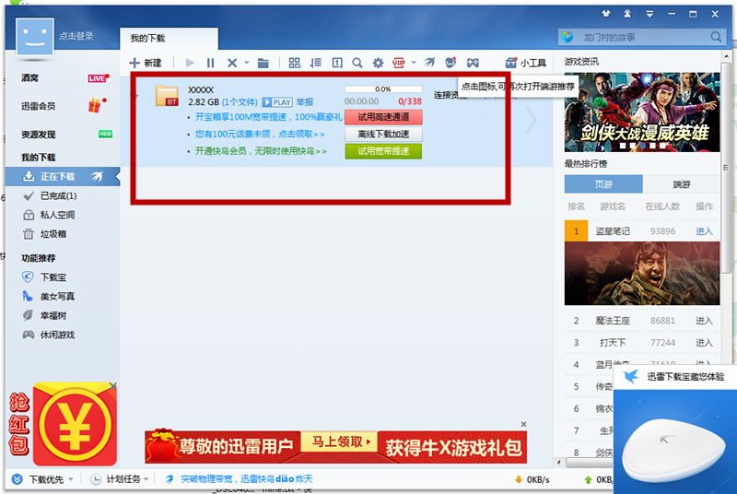
Task: Click the face icon with red dot
Action: point(450,62)
